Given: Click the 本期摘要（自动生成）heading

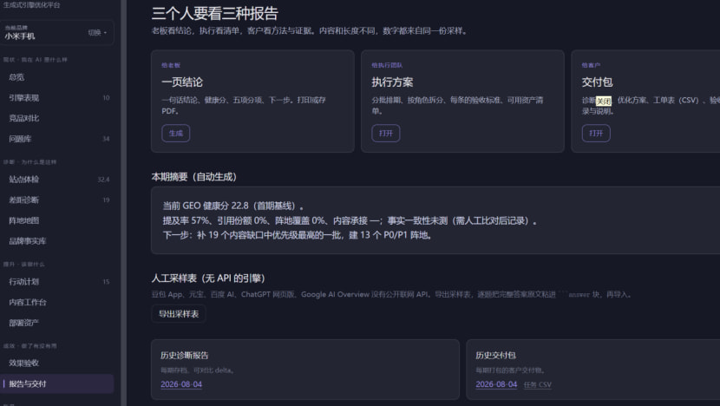Looking at the screenshot, I should tap(193, 177).
